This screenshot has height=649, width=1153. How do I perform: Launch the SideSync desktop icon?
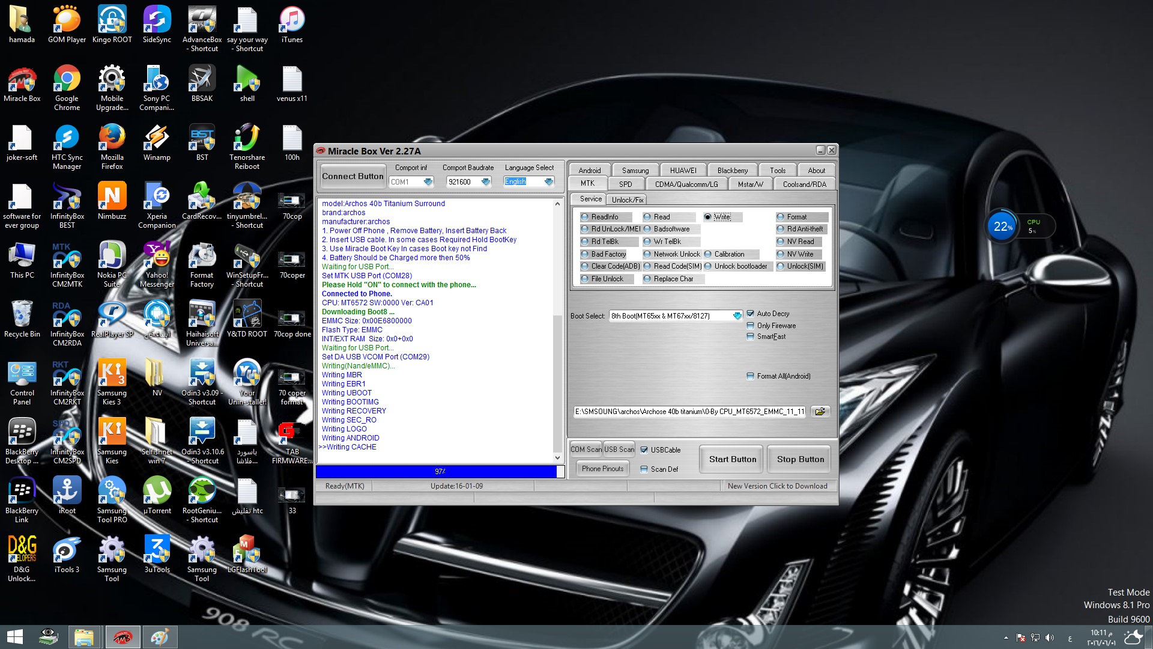tap(157, 25)
